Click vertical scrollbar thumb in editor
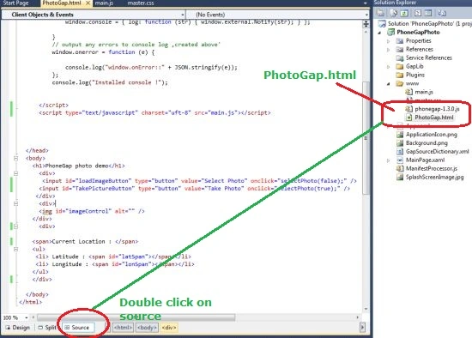The width and height of the screenshot is (472, 338). [x=366, y=137]
